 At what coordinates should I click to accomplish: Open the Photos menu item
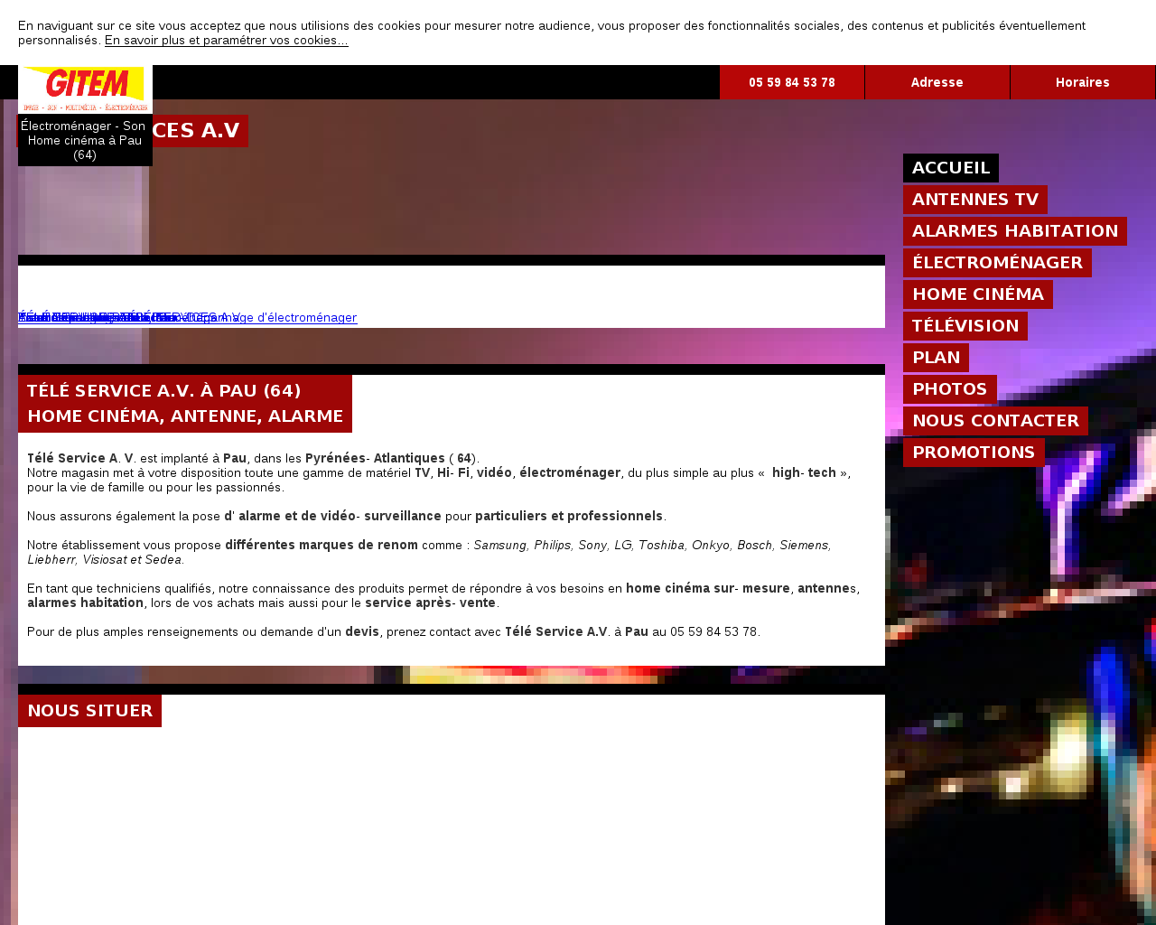[x=950, y=389]
